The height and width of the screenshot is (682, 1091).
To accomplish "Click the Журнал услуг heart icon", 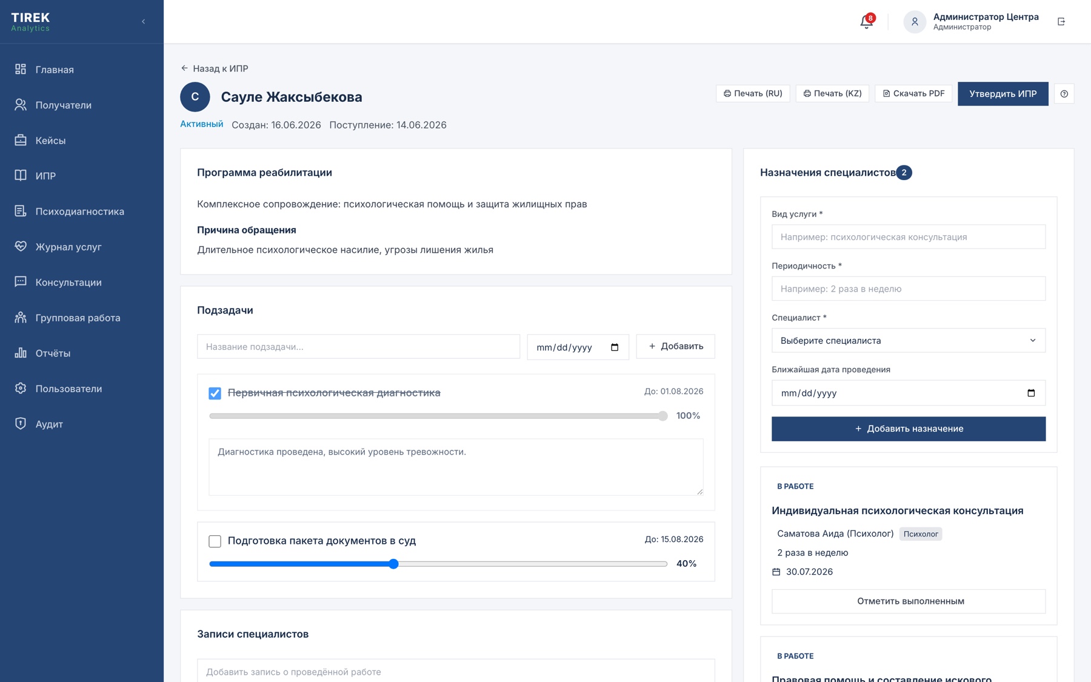I will (x=21, y=246).
